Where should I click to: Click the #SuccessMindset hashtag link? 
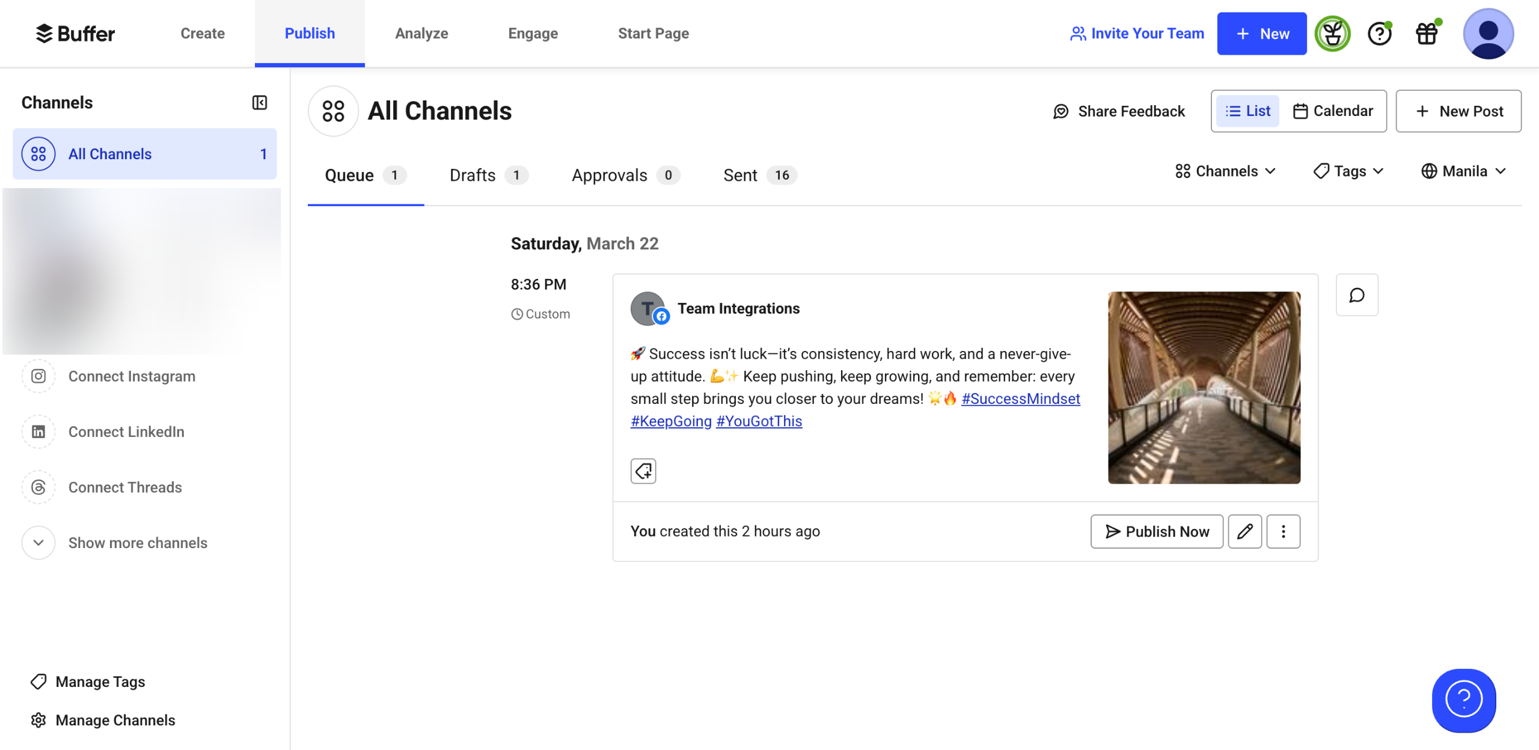point(1020,398)
